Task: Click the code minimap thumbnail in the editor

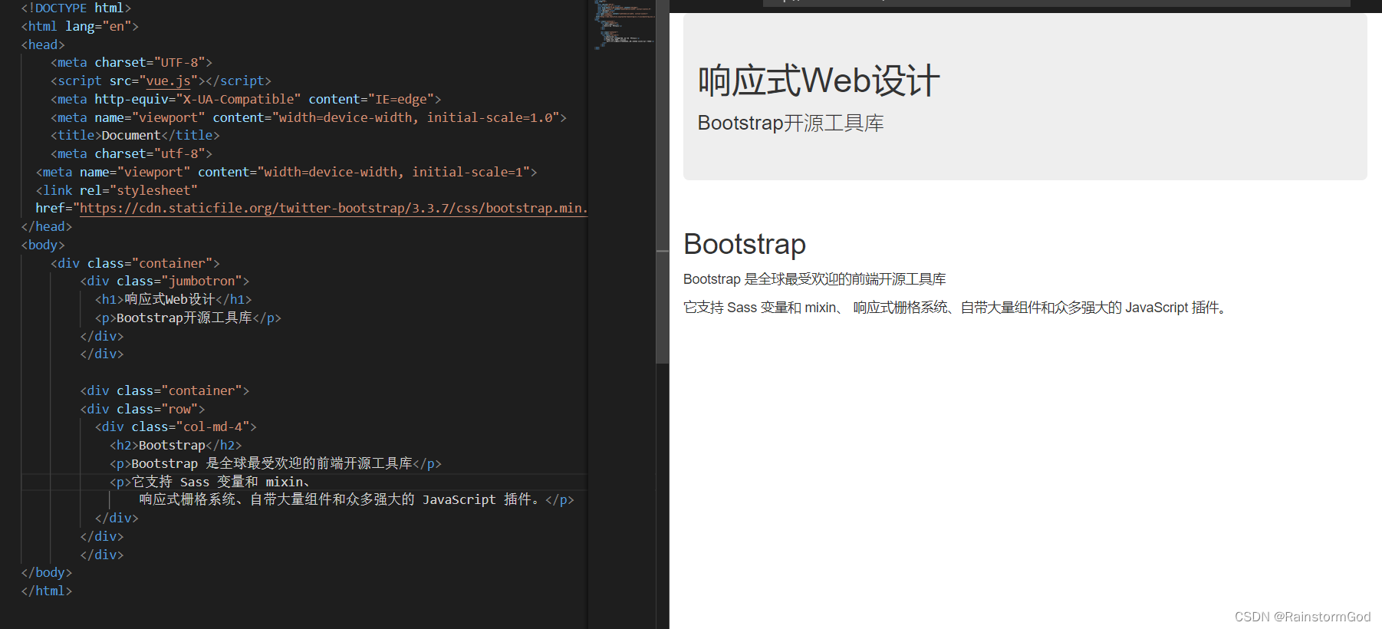Action: click(x=624, y=25)
